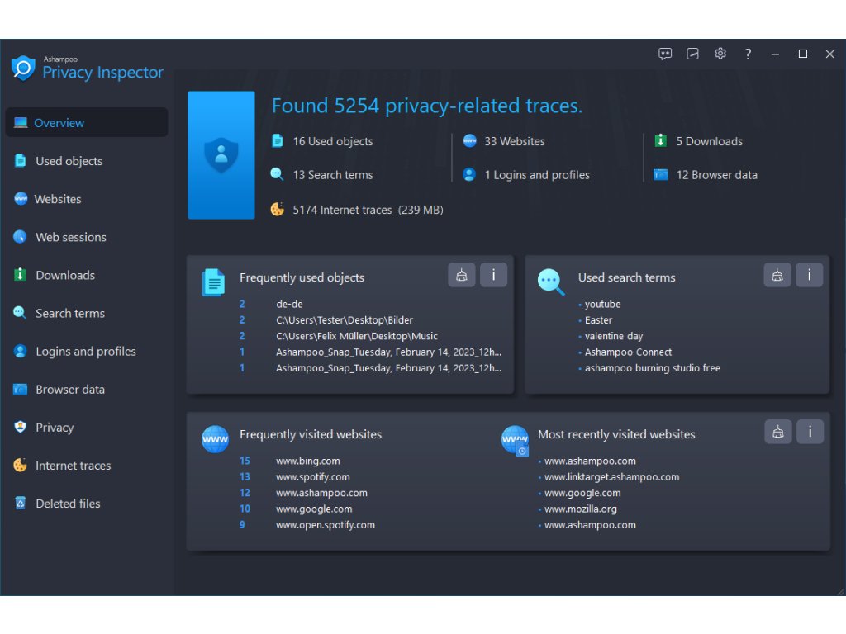Clean the Used search terms list
Screen dimensions: 846x634
click(777, 275)
